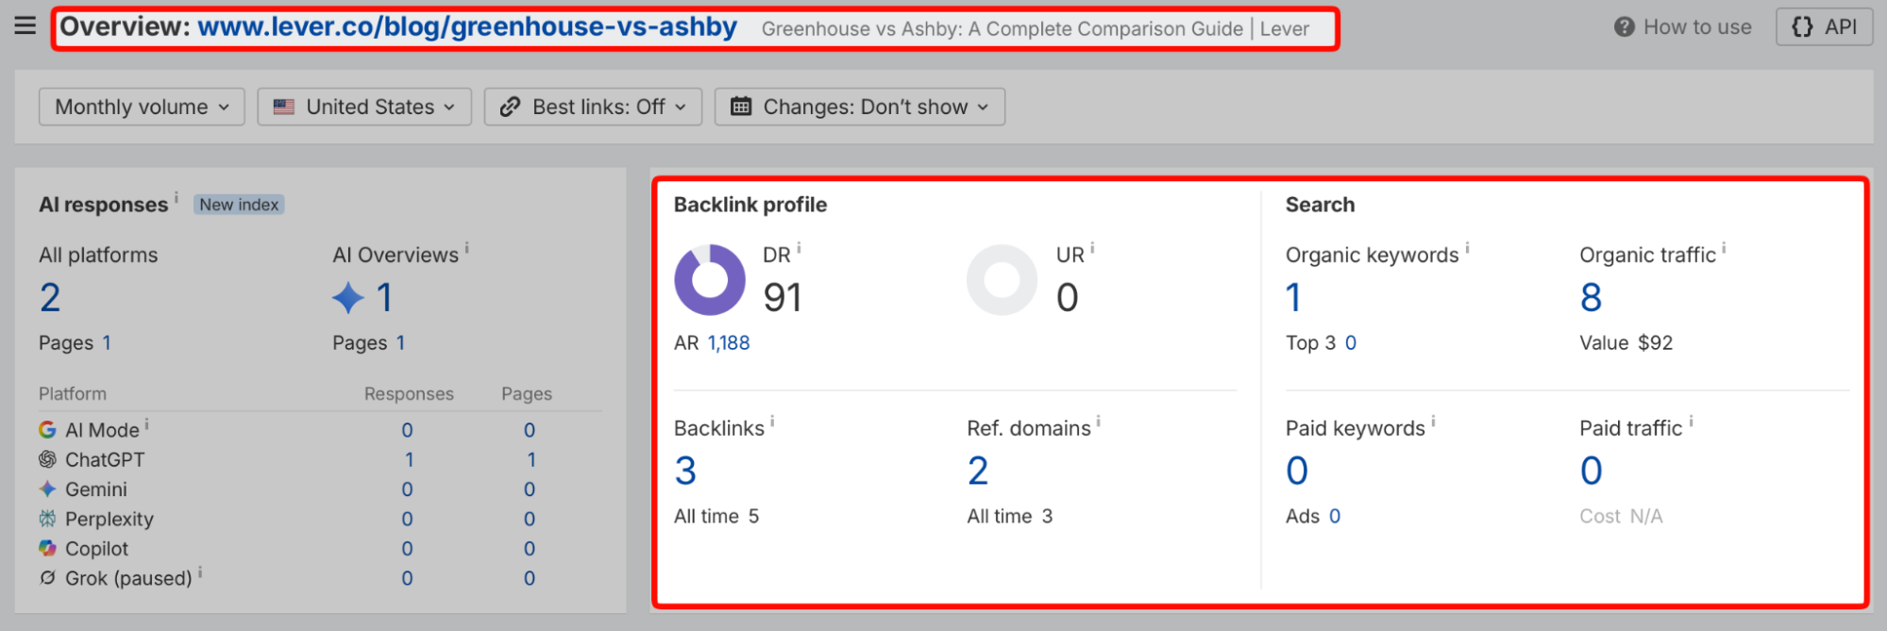This screenshot has width=1887, height=631.
Task: Click the Search section heading
Action: click(1320, 205)
